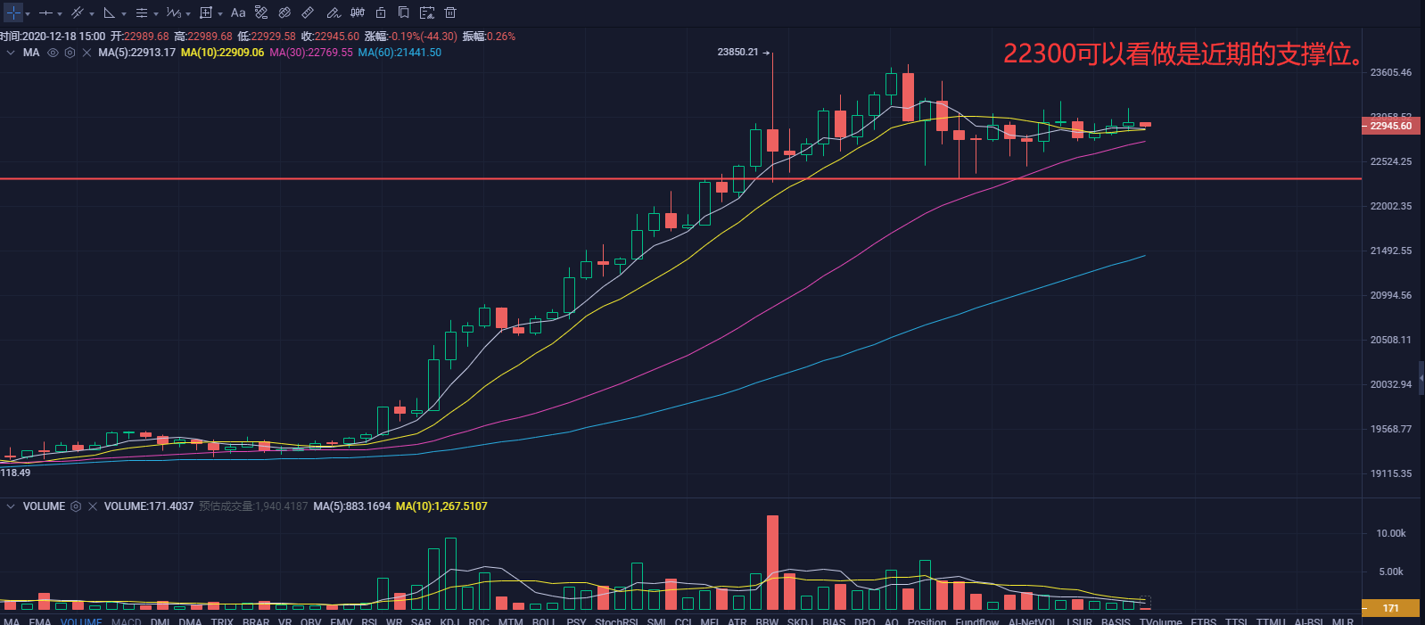Viewport: 1425px width, 625px height.
Task: Open the MA indicator settings gear
Action: point(70,53)
